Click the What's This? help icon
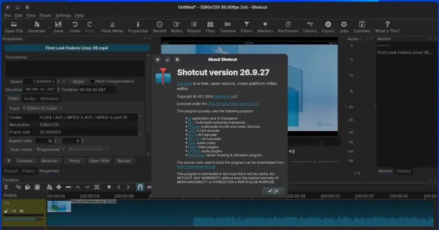This screenshot has height=230, width=439. click(x=387, y=24)
